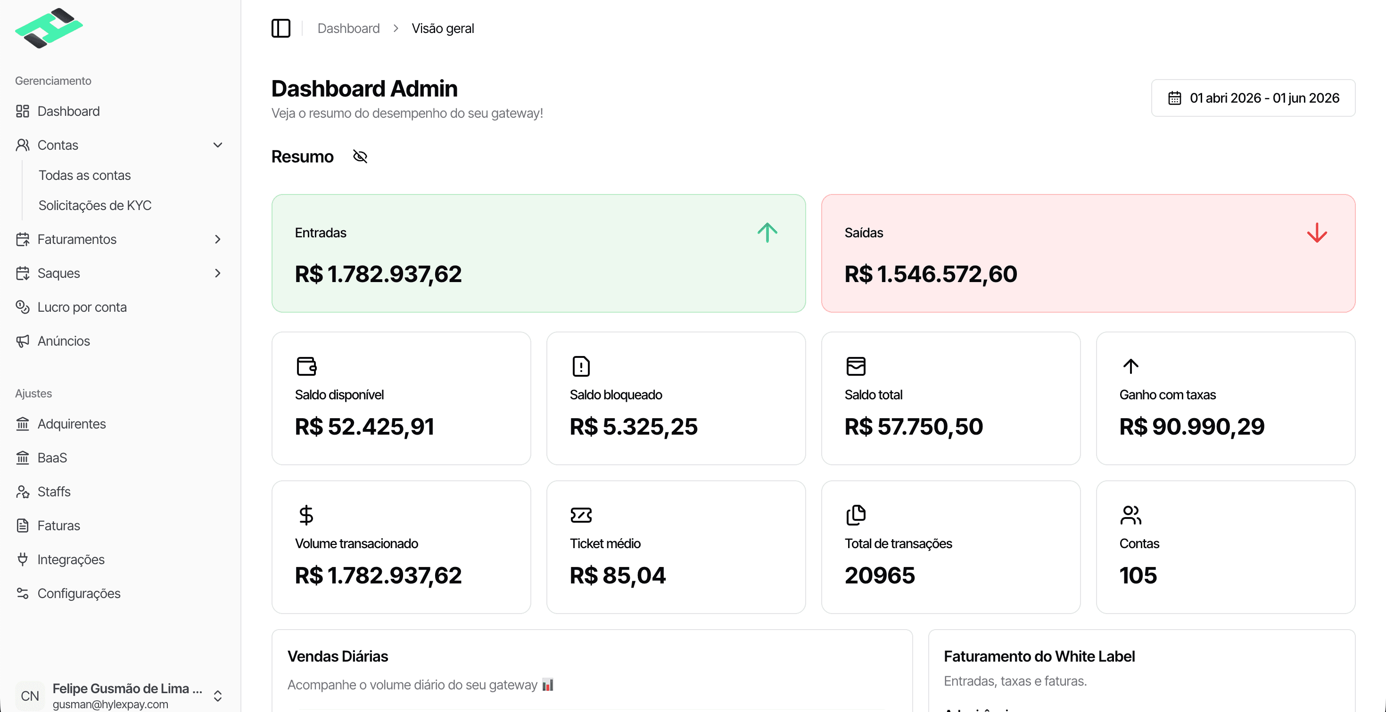Open Todas as contas
This screenshot has width=1386, height=712.
click(84, 175)
